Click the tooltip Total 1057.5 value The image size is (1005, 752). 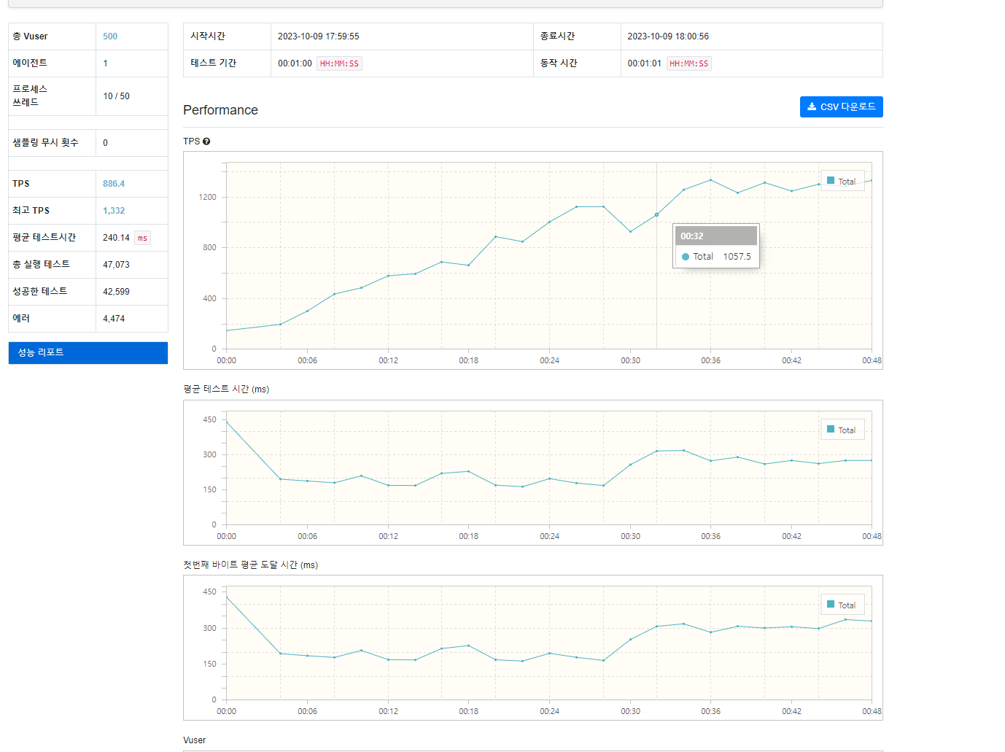click(x=737, y=257)
